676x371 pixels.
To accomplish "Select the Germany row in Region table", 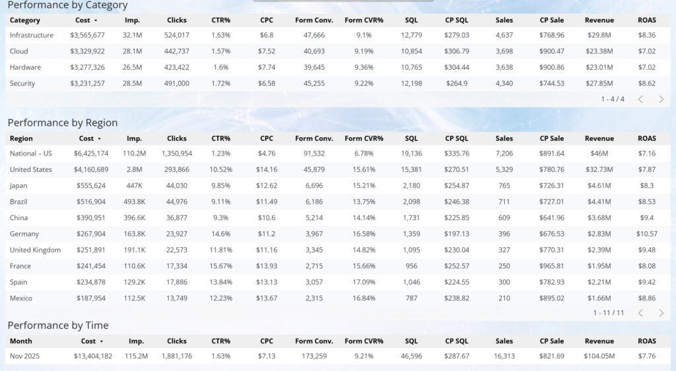I will [x=24, y=234].
